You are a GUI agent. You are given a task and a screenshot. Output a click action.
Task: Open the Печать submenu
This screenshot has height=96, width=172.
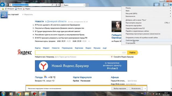147,8
